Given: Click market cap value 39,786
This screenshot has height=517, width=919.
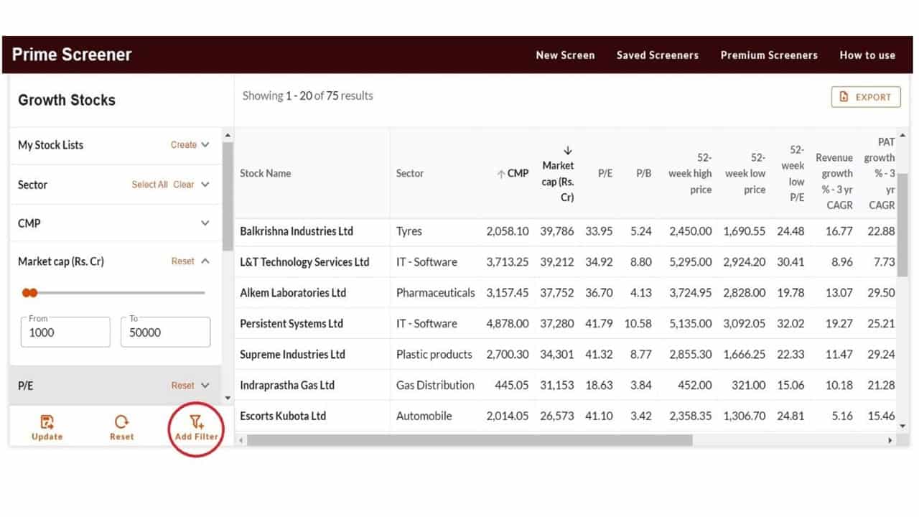Looking at the screenshot, I should (x=557, y=231).
